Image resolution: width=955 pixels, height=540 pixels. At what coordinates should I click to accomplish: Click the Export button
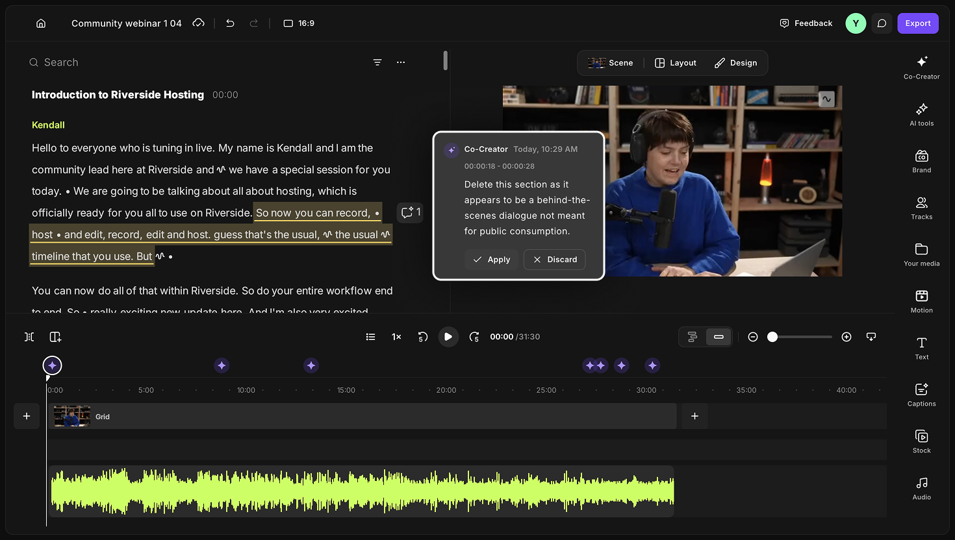pyautogui.click(x=918, y=23)
